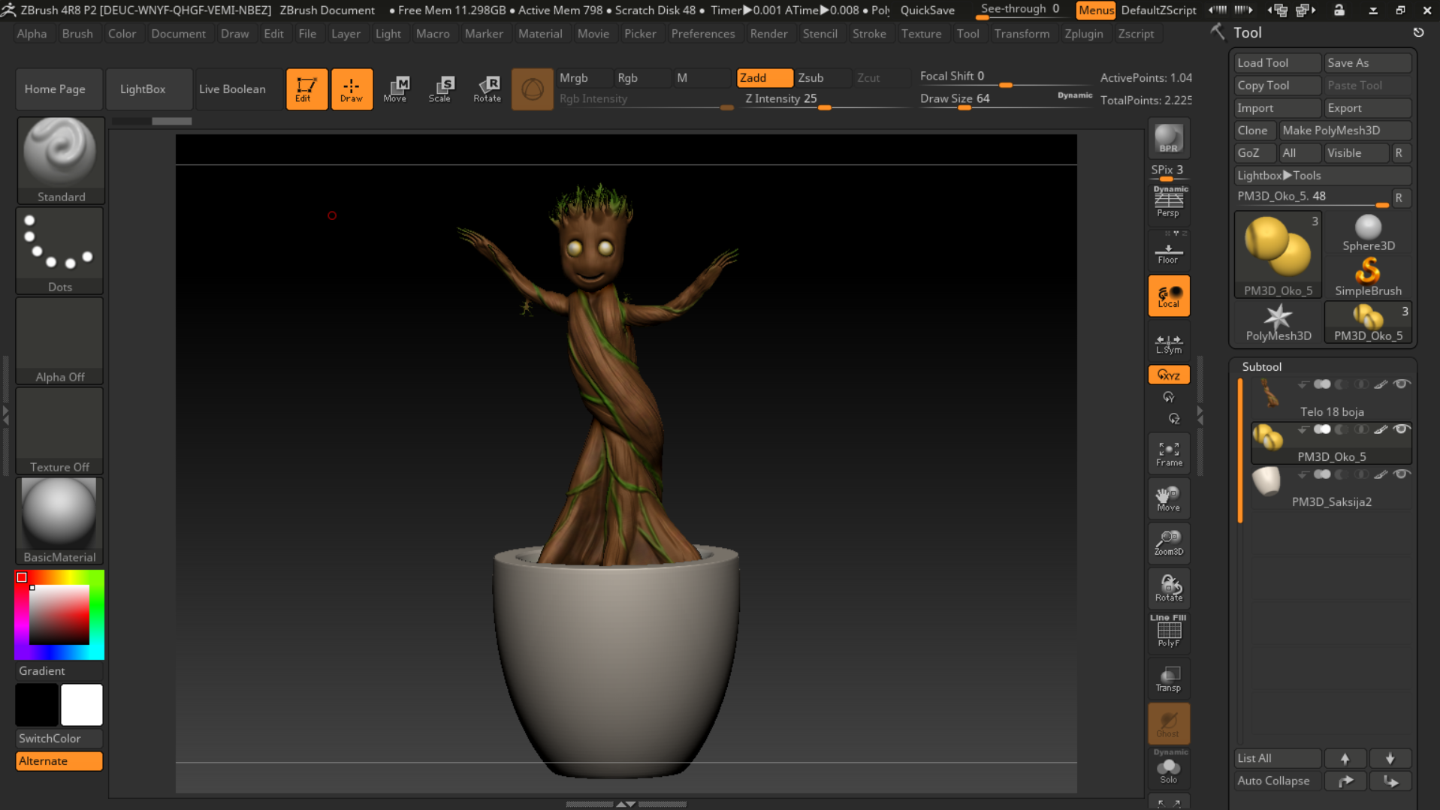
Task: Open the List All subtools popup
Action: [1277, 758]
